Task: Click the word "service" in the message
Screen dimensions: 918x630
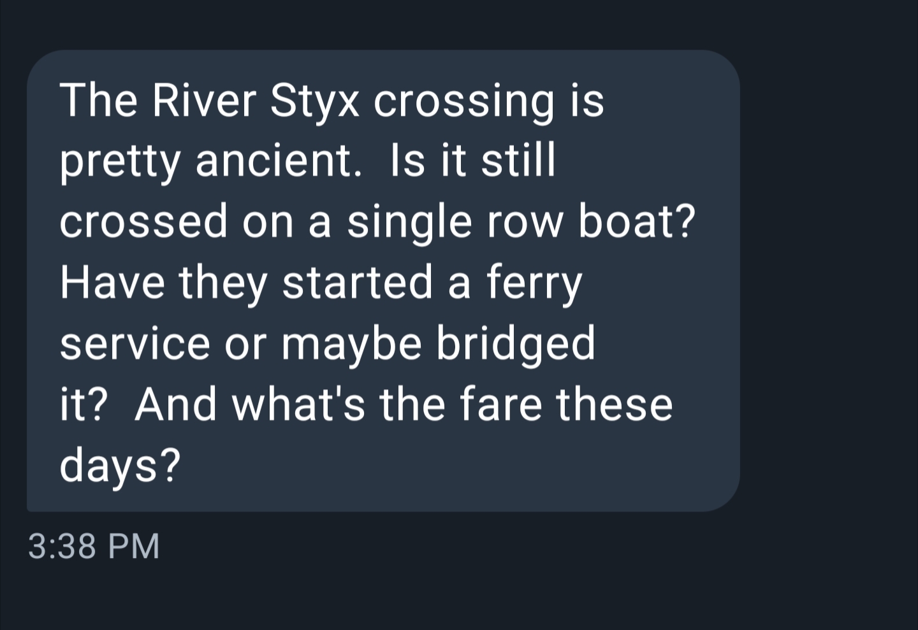Action: tap(135, 343)
